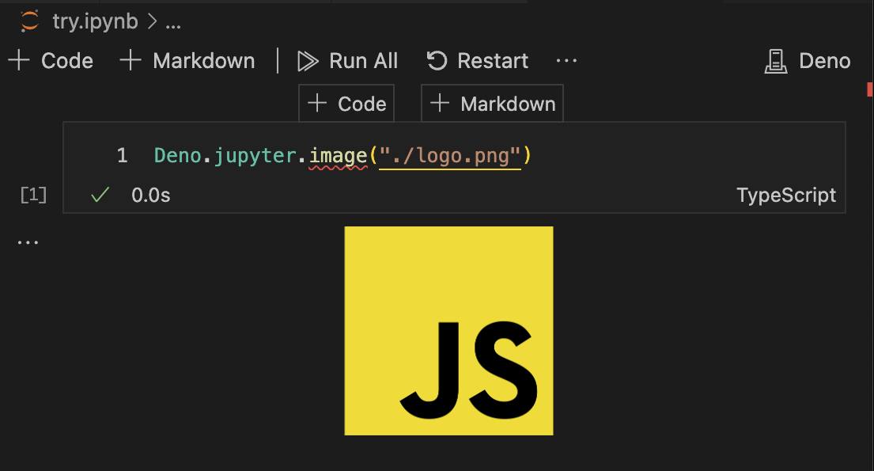Viewport: 874px width, 471px height.
Task: Open the TypeScript language mode selector
Action: [786, 194]
